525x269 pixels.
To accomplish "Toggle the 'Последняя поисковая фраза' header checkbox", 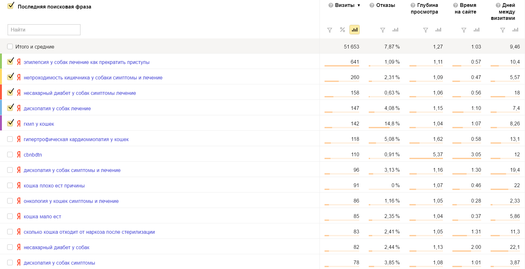I will [10, 6].
